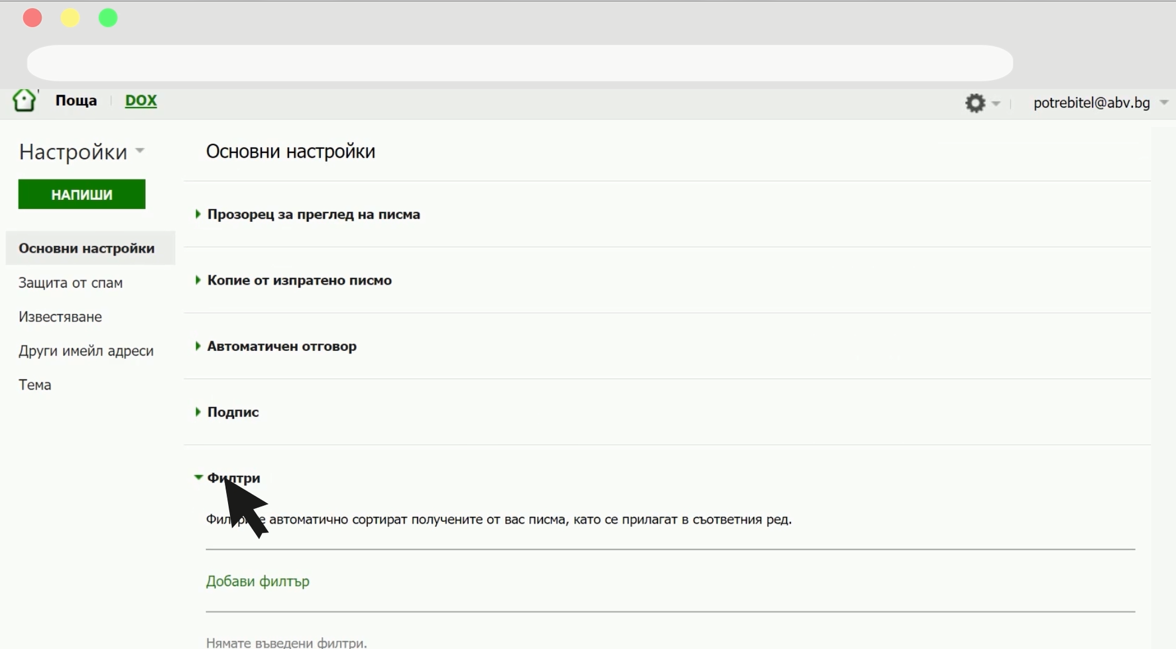Click the yellow minimize window button

click(70, 18)
